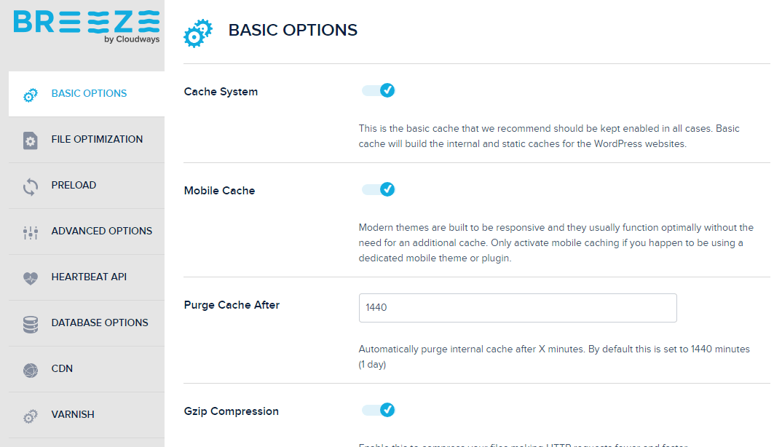
Task: Turn off the Mobile Cache switch
Action: (x=379, y=189)
